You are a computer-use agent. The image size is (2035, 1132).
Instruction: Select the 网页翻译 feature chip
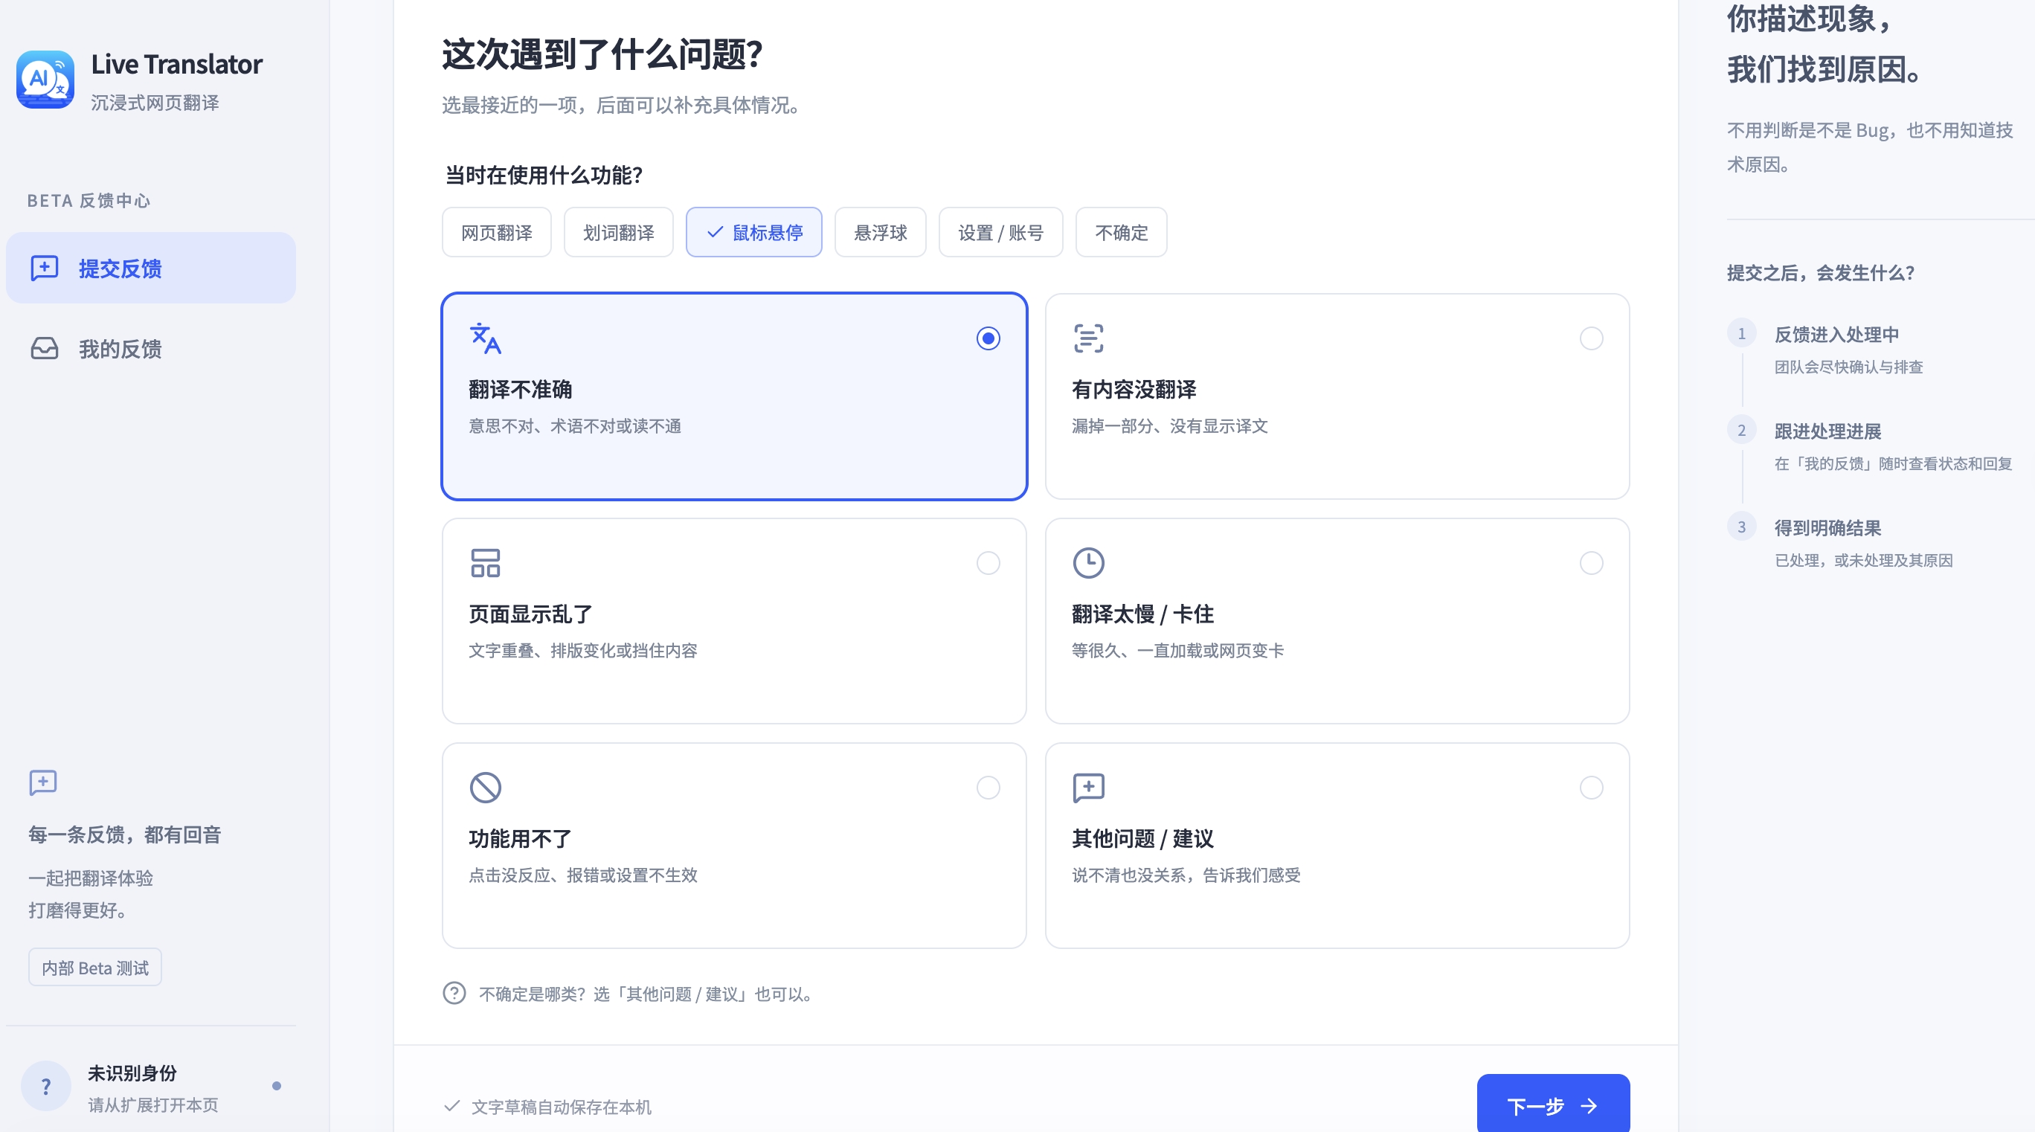[x=496, y=232]
